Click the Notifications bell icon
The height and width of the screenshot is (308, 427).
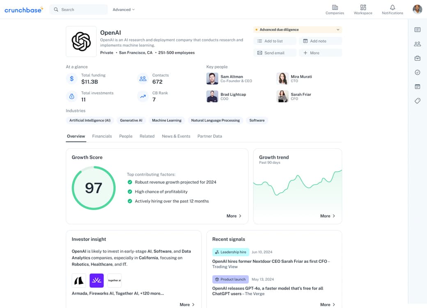(x=393, y=7)
